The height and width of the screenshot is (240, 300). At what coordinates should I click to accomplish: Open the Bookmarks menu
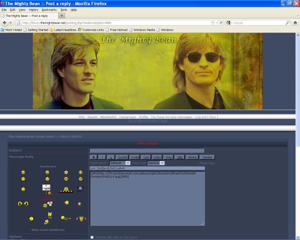[49, 10]
